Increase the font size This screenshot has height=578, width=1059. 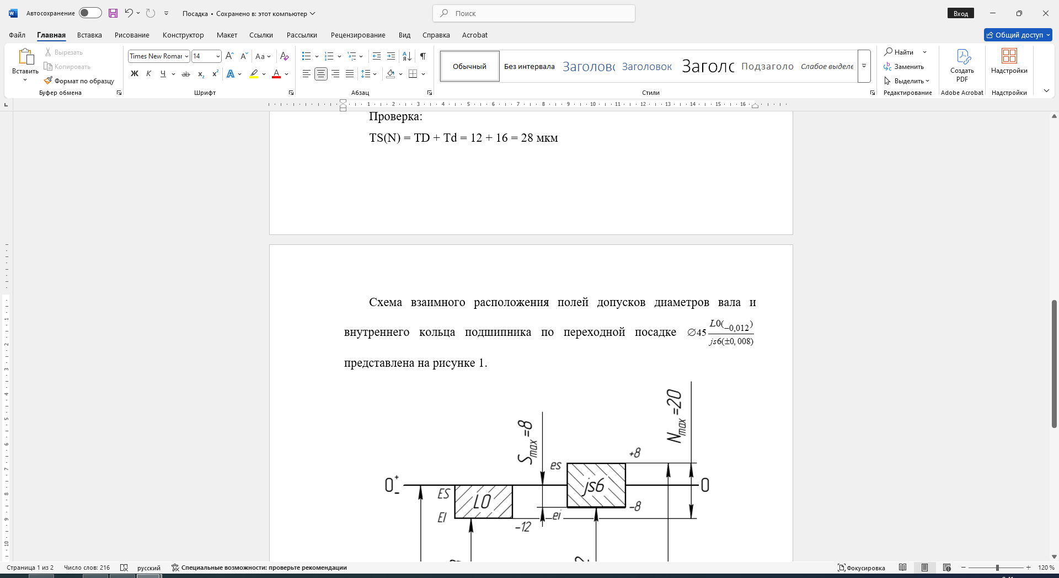click(x=230, y=56)
